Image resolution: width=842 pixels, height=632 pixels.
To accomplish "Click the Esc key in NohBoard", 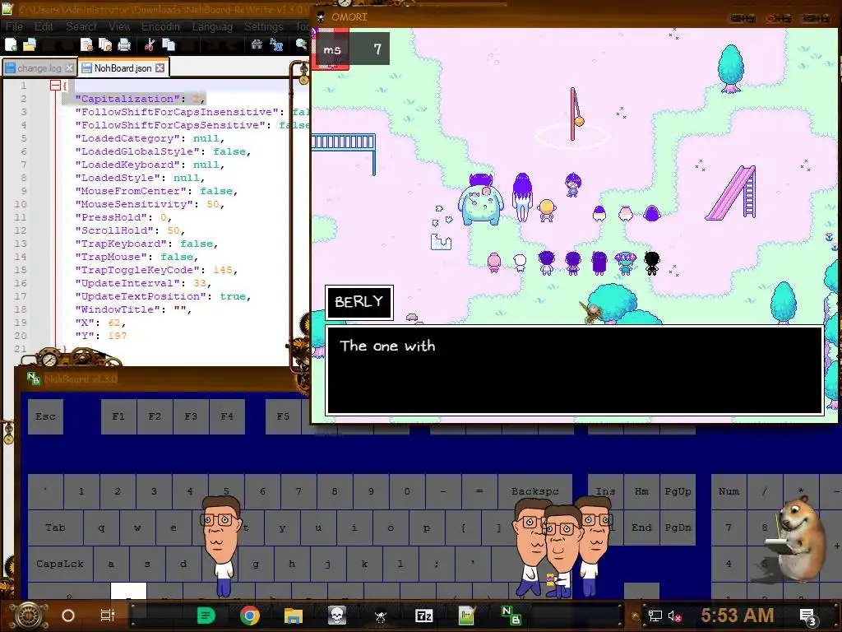I will click(x=46, y=416).
